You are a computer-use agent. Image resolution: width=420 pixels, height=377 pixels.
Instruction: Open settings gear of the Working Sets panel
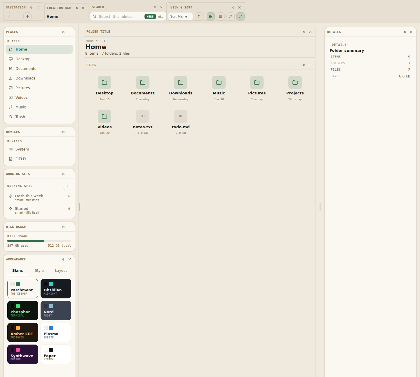coord(63,174)
